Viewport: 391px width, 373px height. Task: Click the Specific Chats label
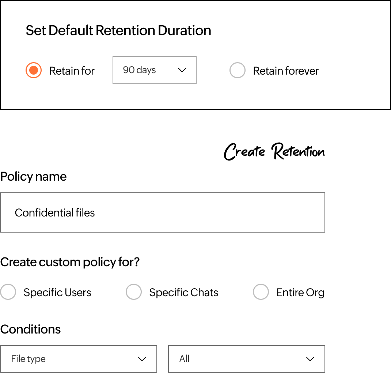coord(183,293)
